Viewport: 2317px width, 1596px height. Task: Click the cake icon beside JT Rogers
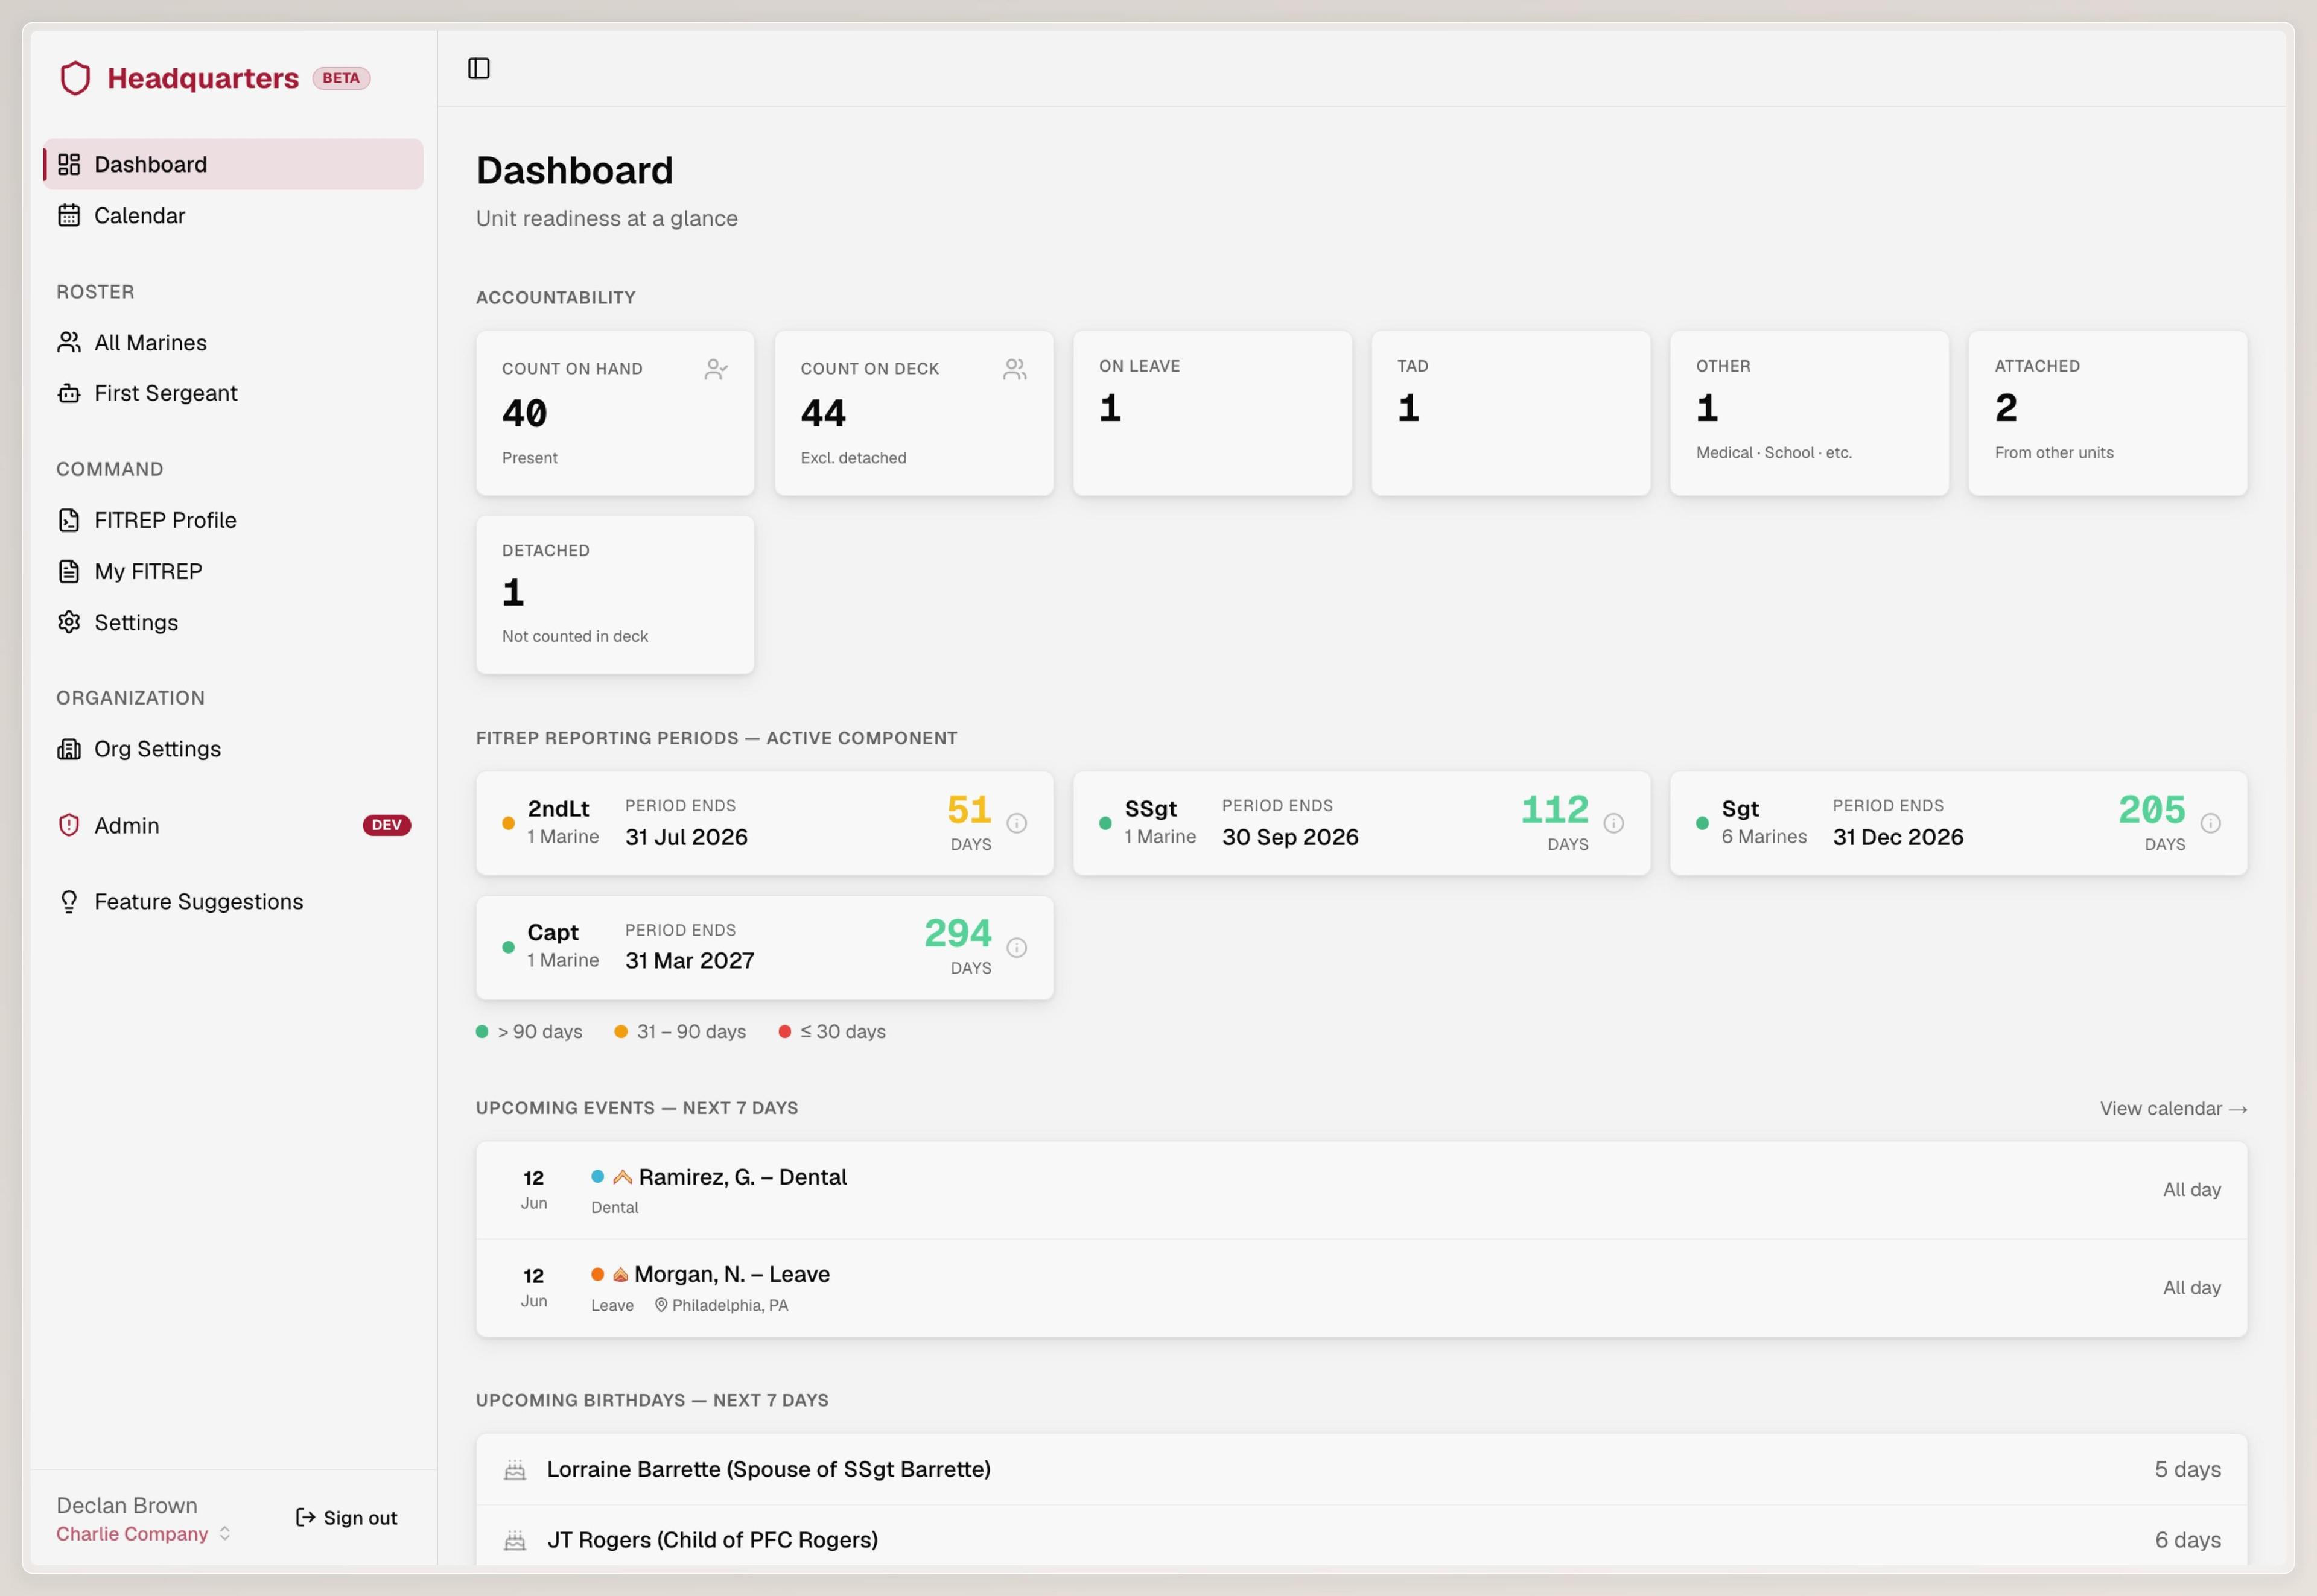tap(515, 1540)
